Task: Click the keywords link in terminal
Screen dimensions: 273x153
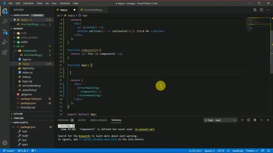Action: pyautogui.click(x=84, y=136)
